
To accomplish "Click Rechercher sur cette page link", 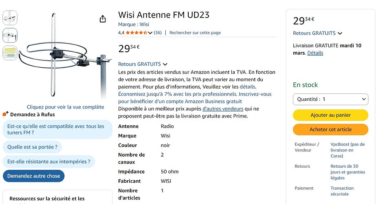I will pos(195,33).
